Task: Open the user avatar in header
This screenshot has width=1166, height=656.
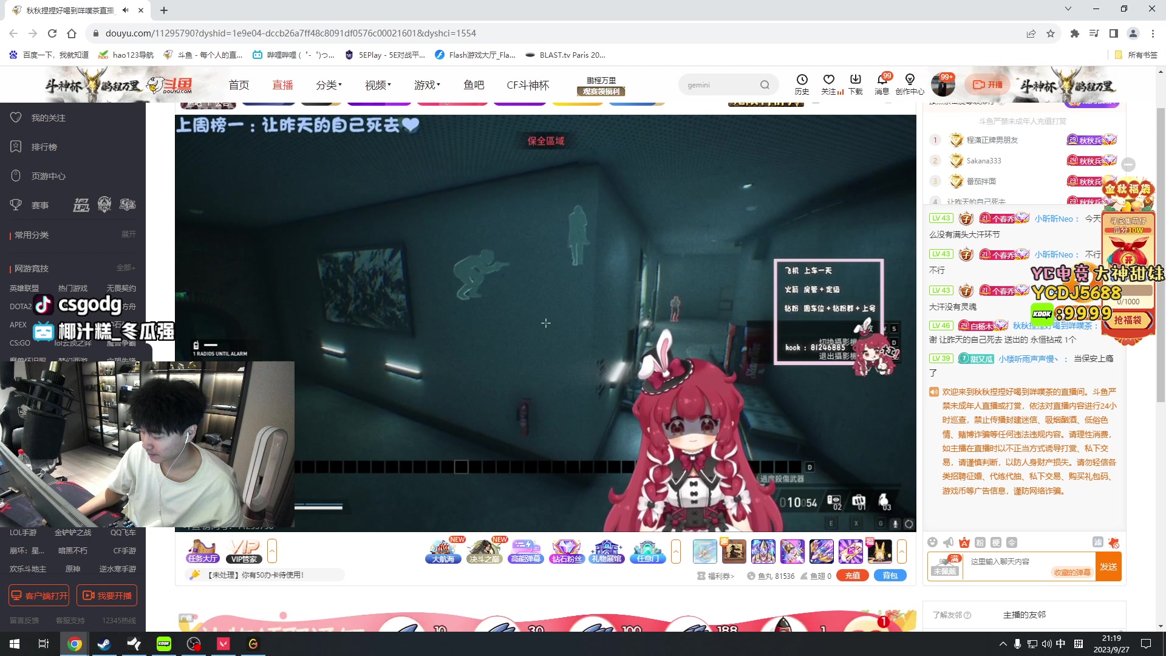Action: [x=943, y=85]
